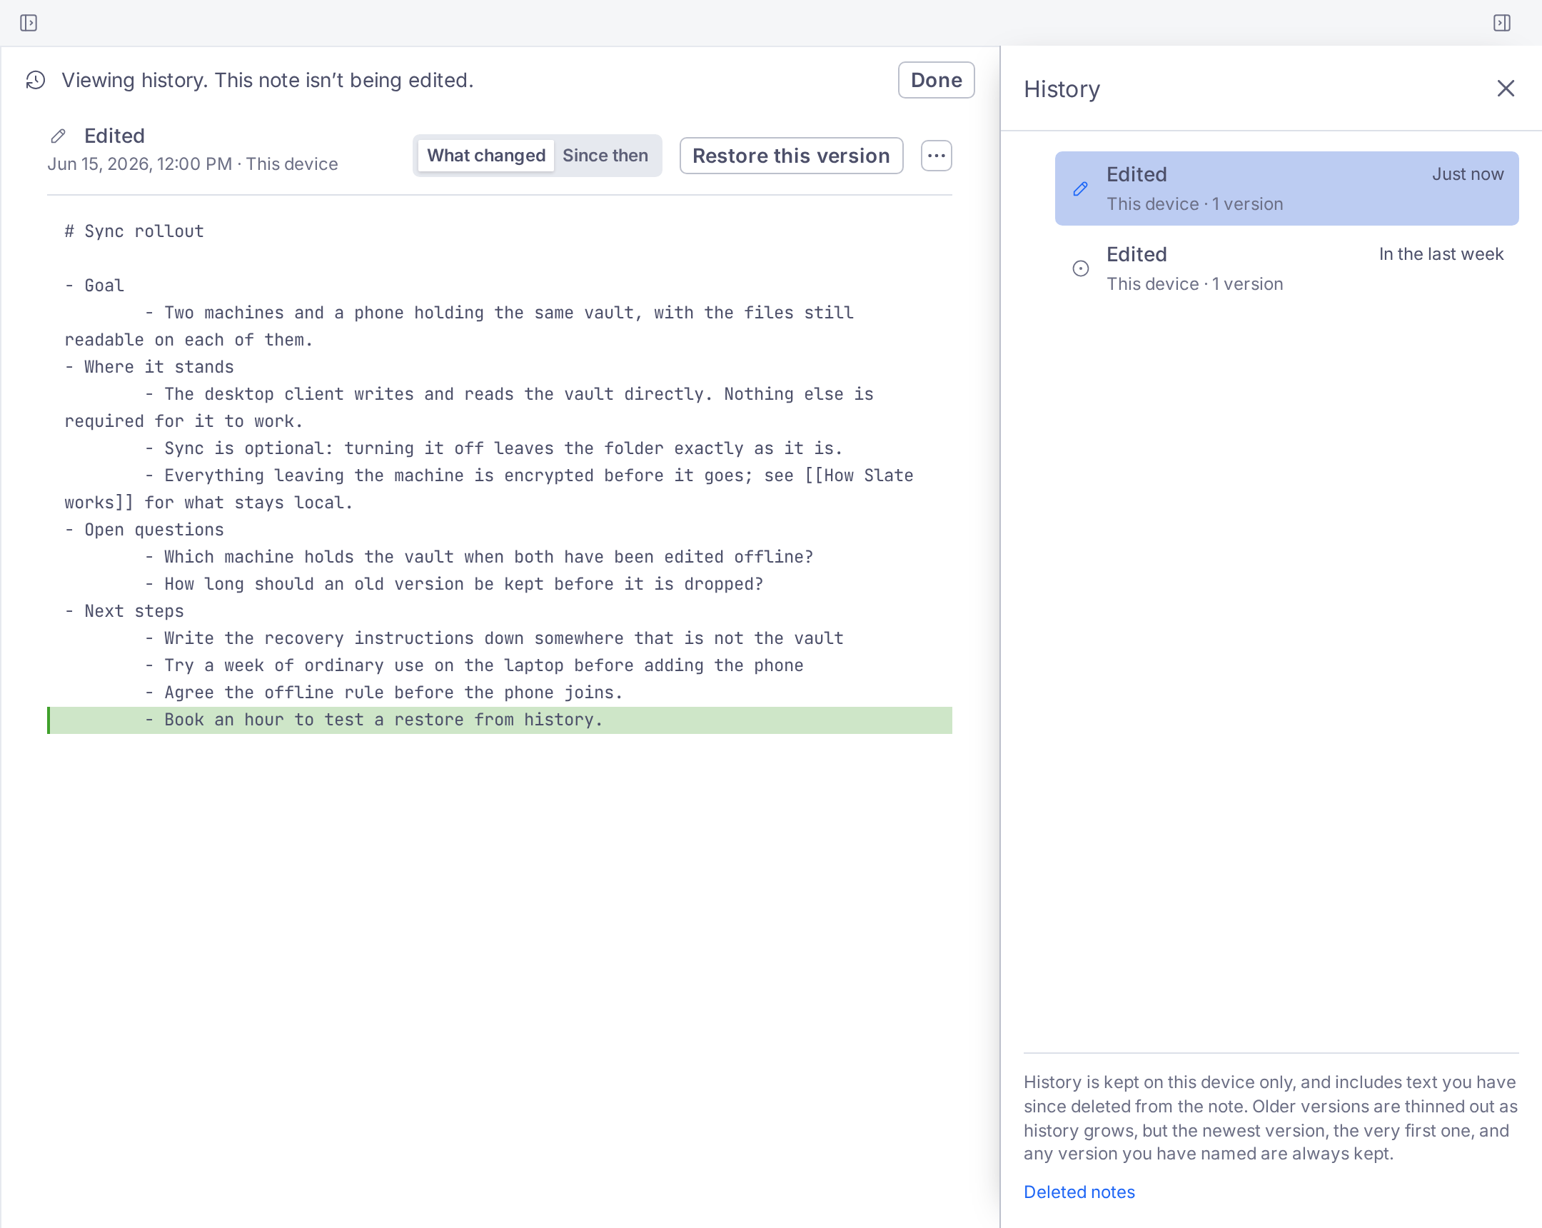Image resolution: width=1542 pixels, height=1228 pixels.
Task: Click the 'How long should an old version' line
Action: (x=454, y=584)
